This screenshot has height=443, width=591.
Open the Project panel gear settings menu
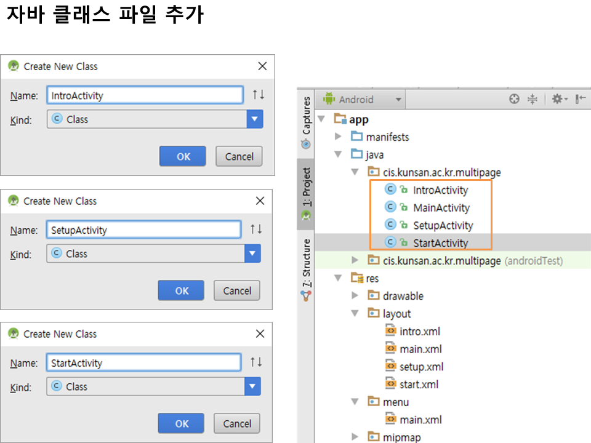click(x=558, y=99)
